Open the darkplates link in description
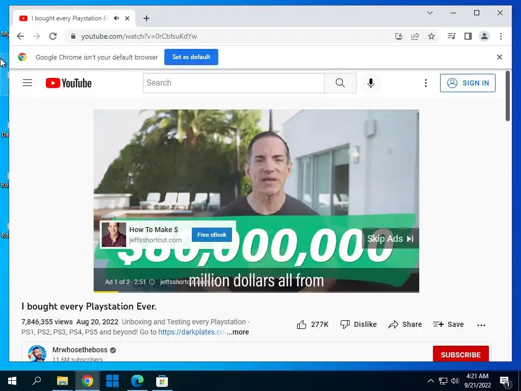Image resolution: width=521 pixels, height=391 pixels. tap(191, 332)
